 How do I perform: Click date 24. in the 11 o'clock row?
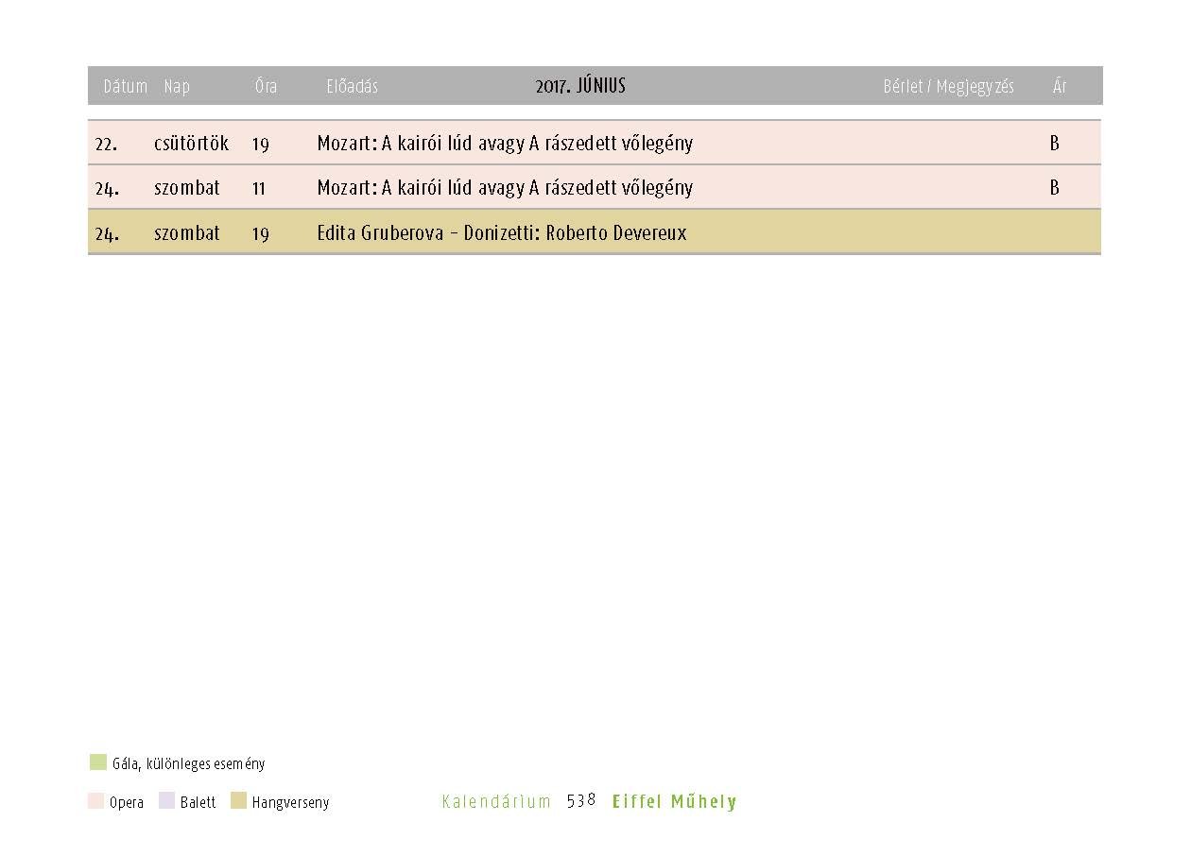[107, 188]
